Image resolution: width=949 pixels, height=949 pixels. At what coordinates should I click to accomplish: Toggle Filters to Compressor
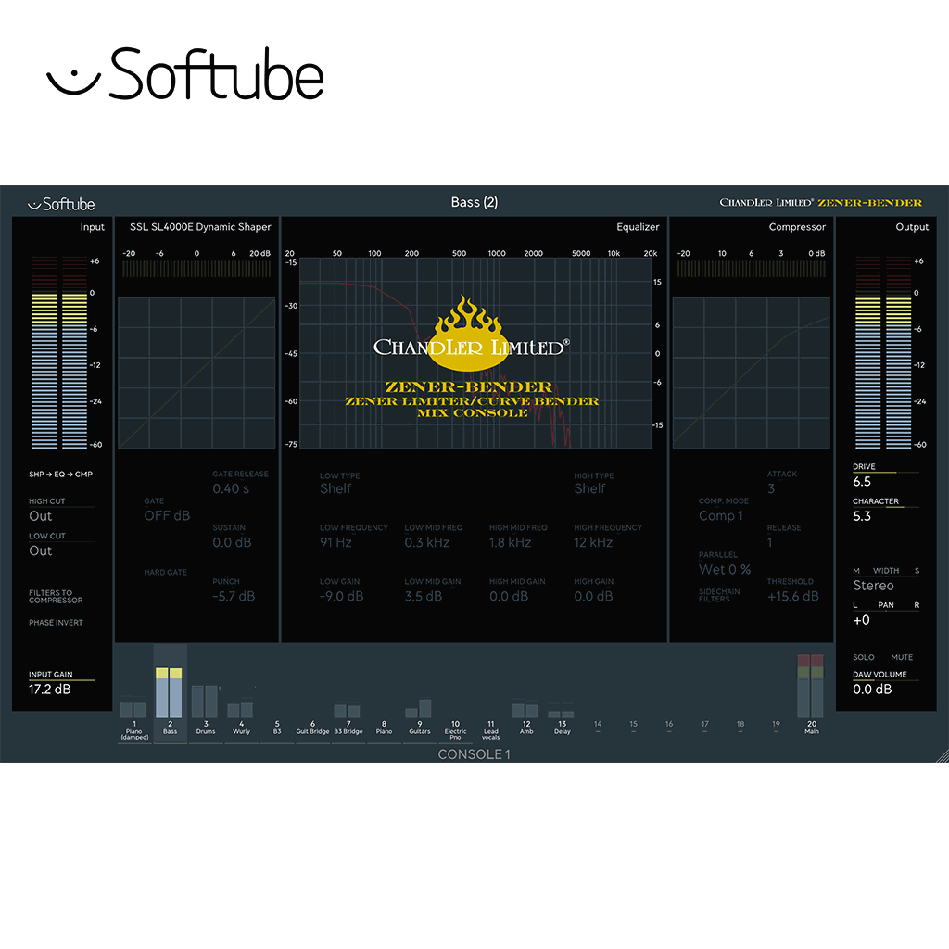click(56, 596)
